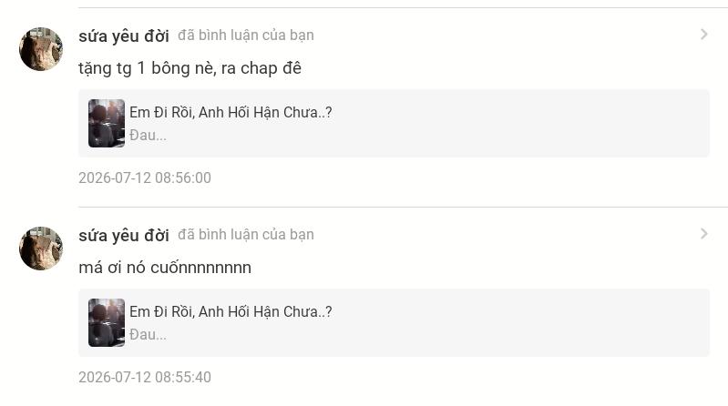
Task: Open story thumbnail above the 08:56:00 timestamp
Action: (107, 124)
